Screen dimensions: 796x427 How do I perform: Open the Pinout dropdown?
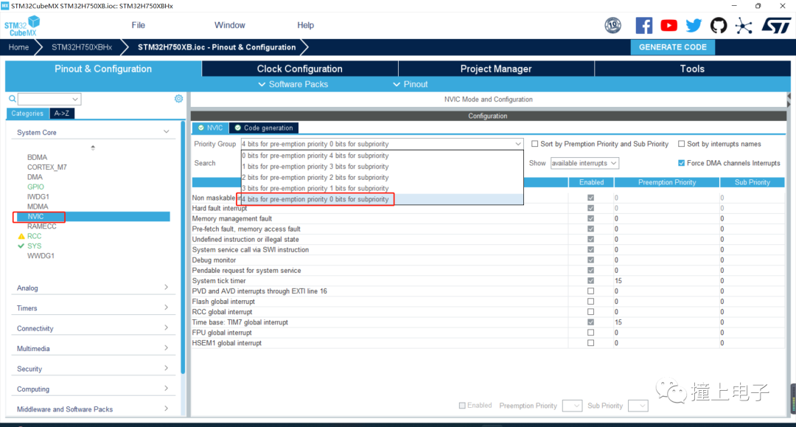pyautogui.click(x=411, y=84)
